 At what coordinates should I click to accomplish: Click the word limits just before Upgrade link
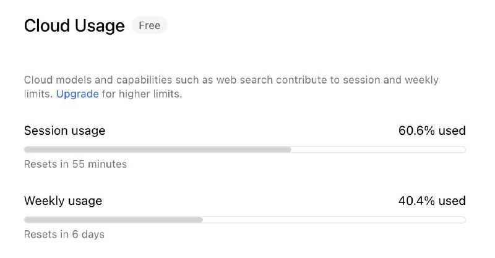pos(38,95)
